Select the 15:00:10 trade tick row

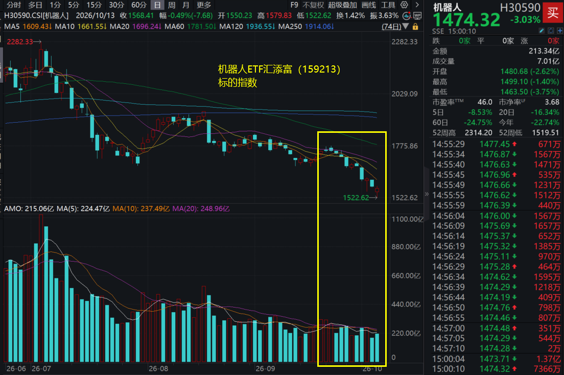pos(496,369)
